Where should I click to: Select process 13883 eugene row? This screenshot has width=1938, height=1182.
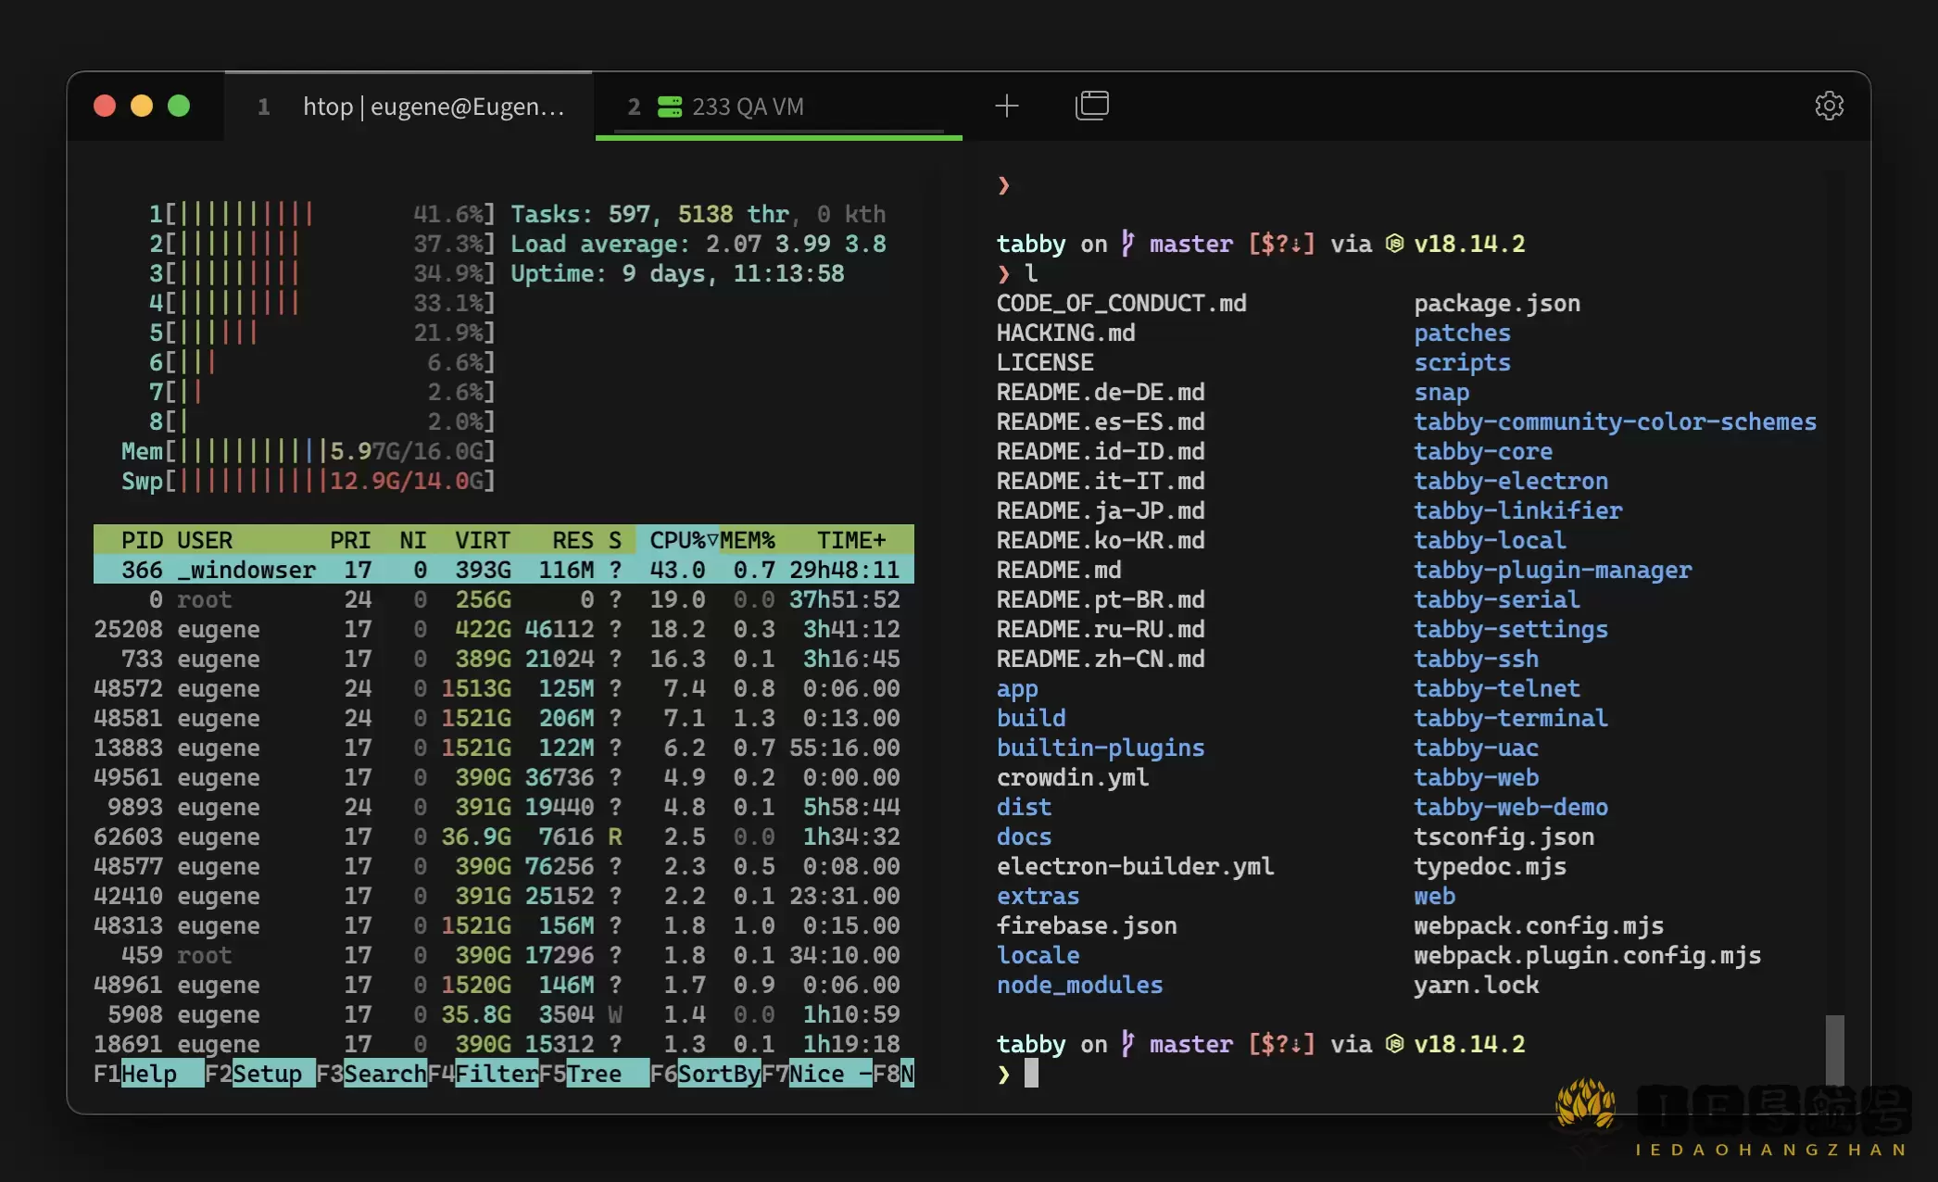click(x=504, y=748)
